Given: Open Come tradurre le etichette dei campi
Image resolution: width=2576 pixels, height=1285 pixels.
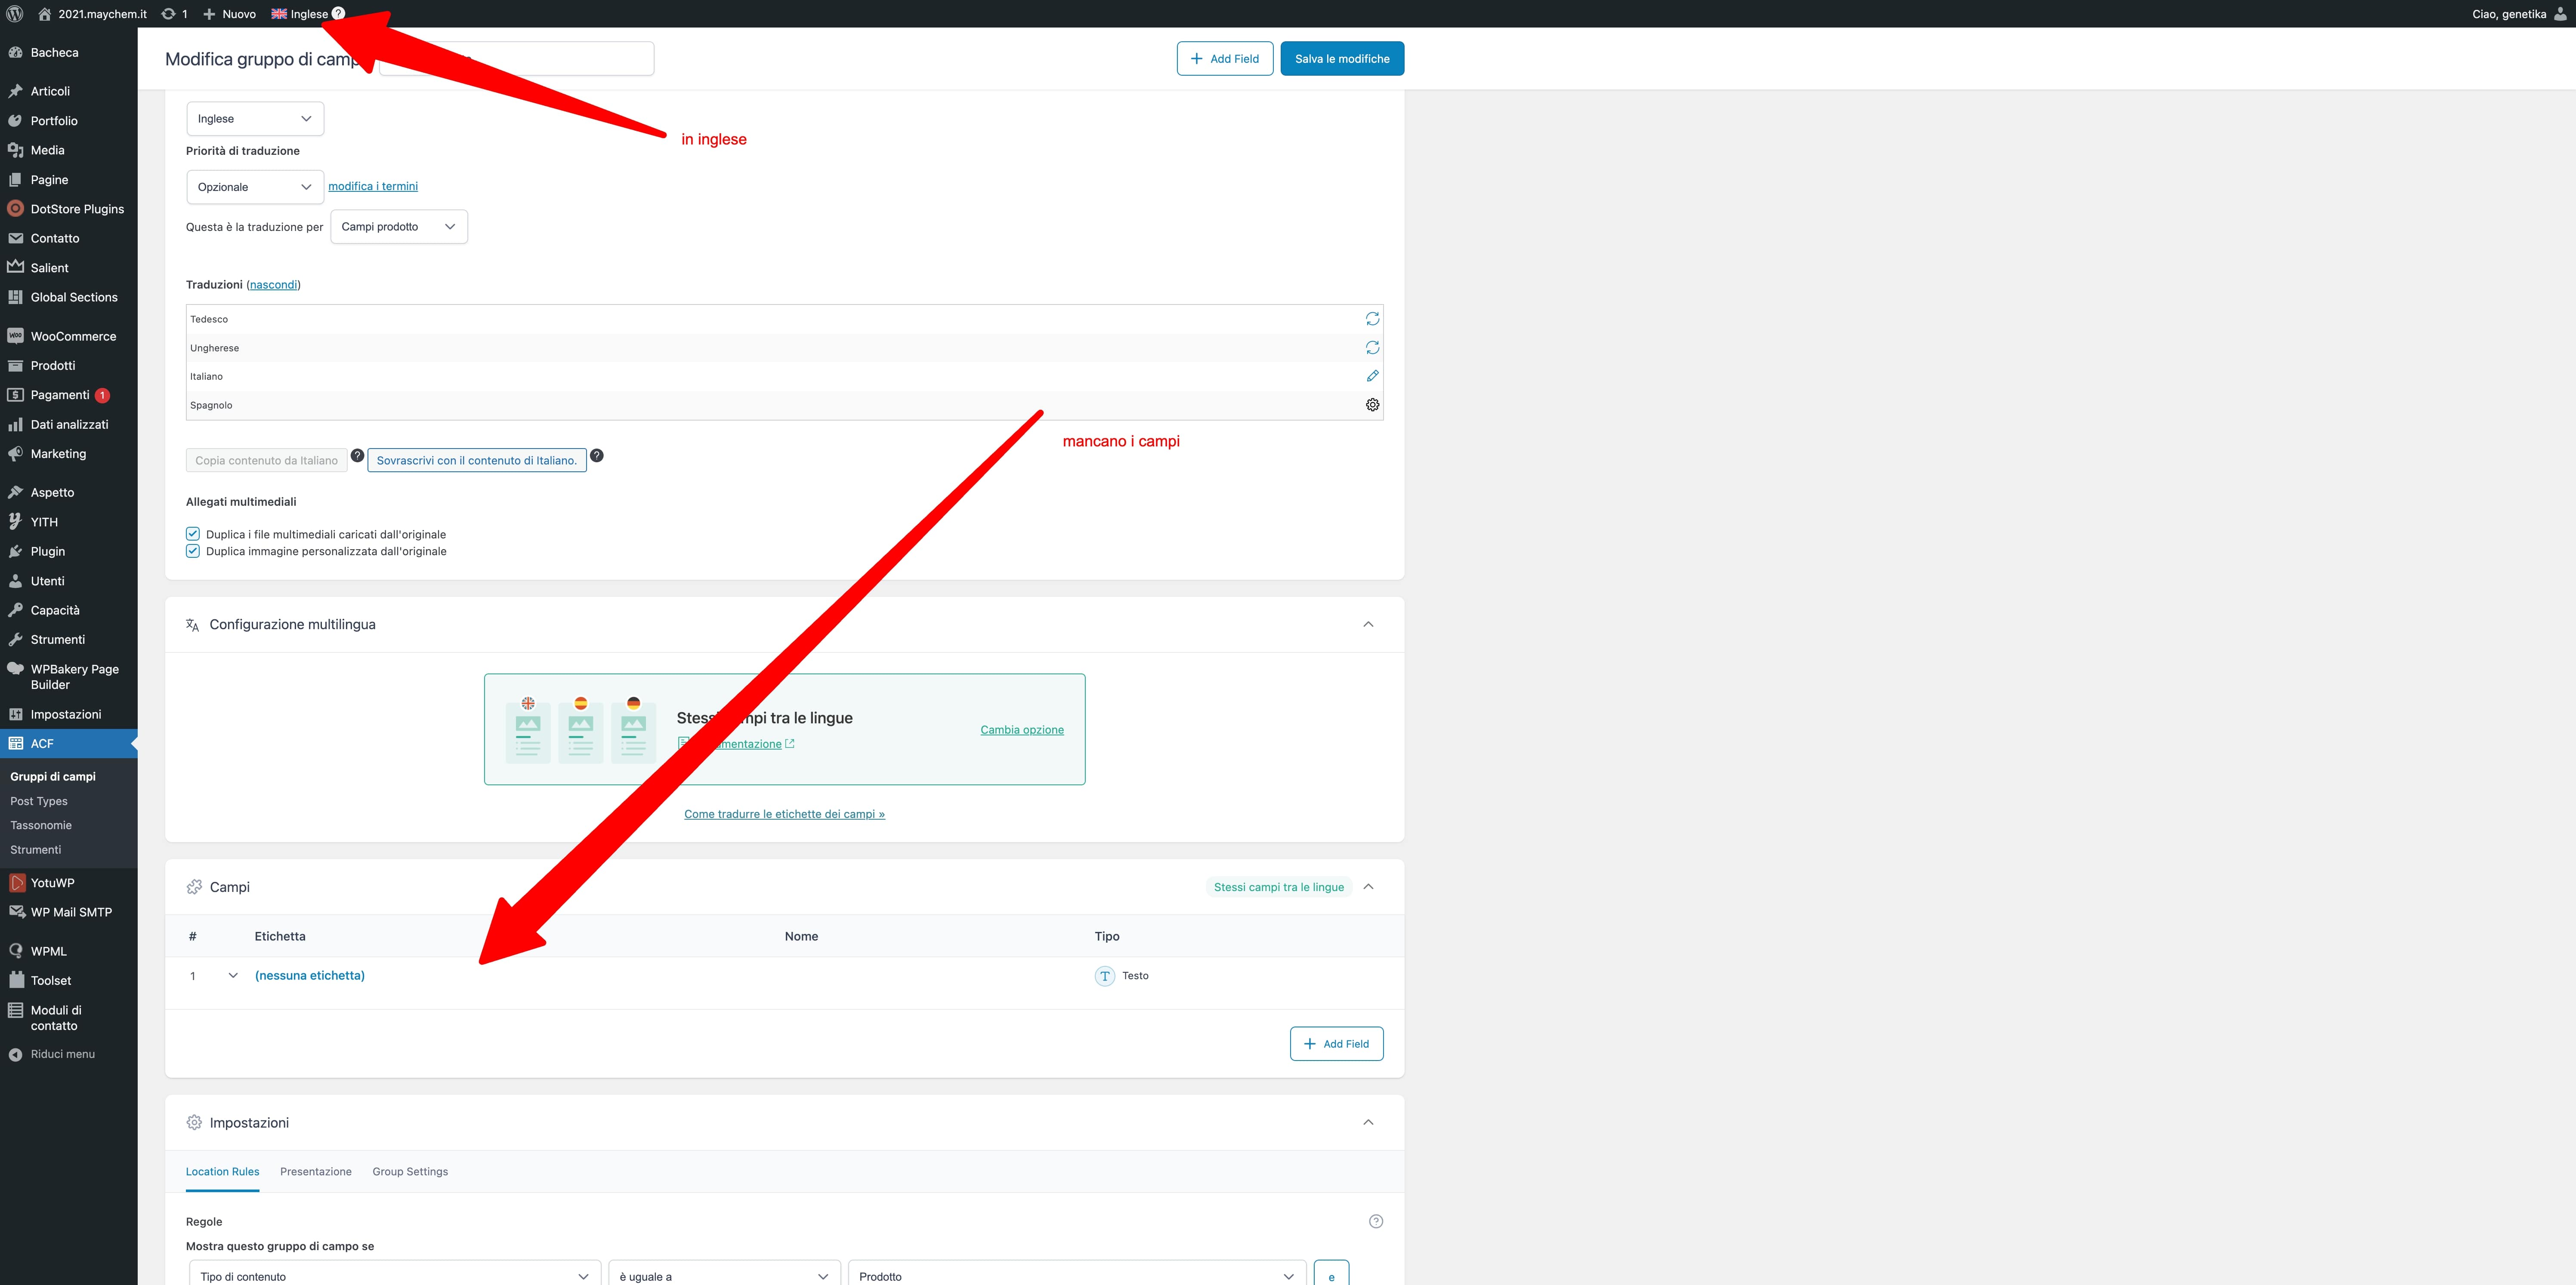Looking at the screenshot, I should tap(784, 815).
